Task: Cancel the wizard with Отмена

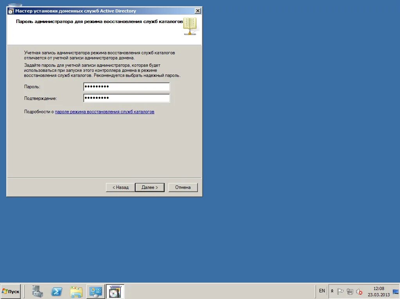Action: pyautogui.click(x=183, y=187)
